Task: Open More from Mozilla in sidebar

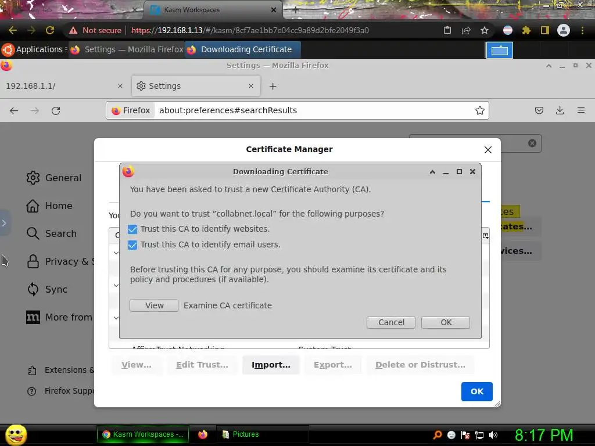Action: pyautogui.click(x=59, y=318)
